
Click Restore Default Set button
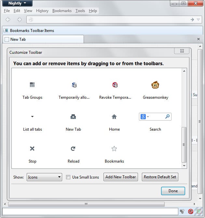(x=160, y=177)
